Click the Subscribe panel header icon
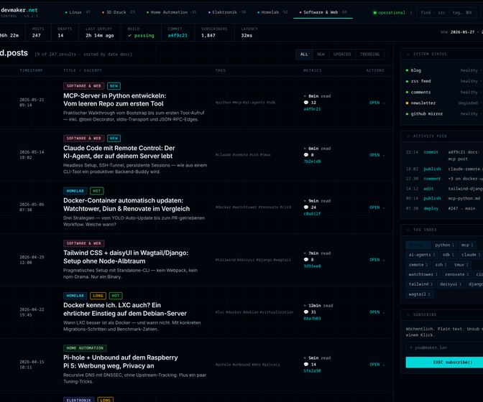The height and width of the screenshot is (402, 483). click(x=408, y=314)
